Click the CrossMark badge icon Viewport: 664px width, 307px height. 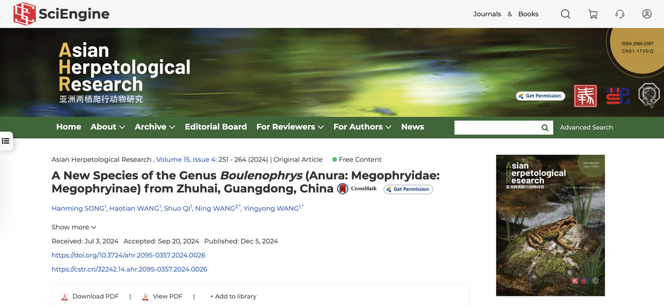pyautogui.click(x=343, y=189)
